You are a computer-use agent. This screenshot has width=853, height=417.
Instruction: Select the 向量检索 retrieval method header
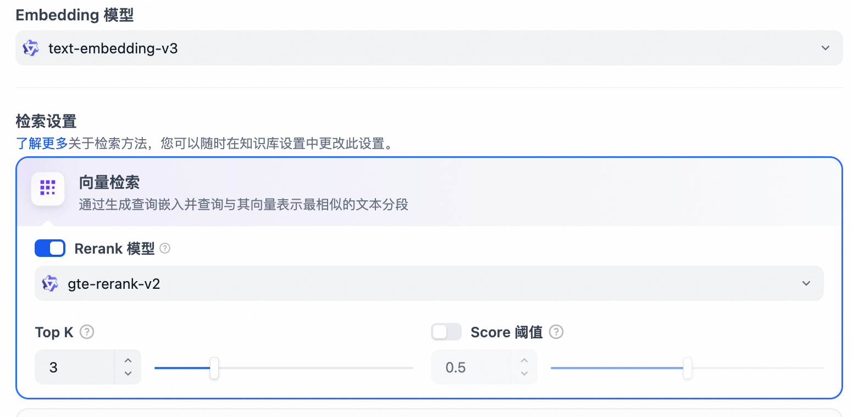(x=429, y=192)
